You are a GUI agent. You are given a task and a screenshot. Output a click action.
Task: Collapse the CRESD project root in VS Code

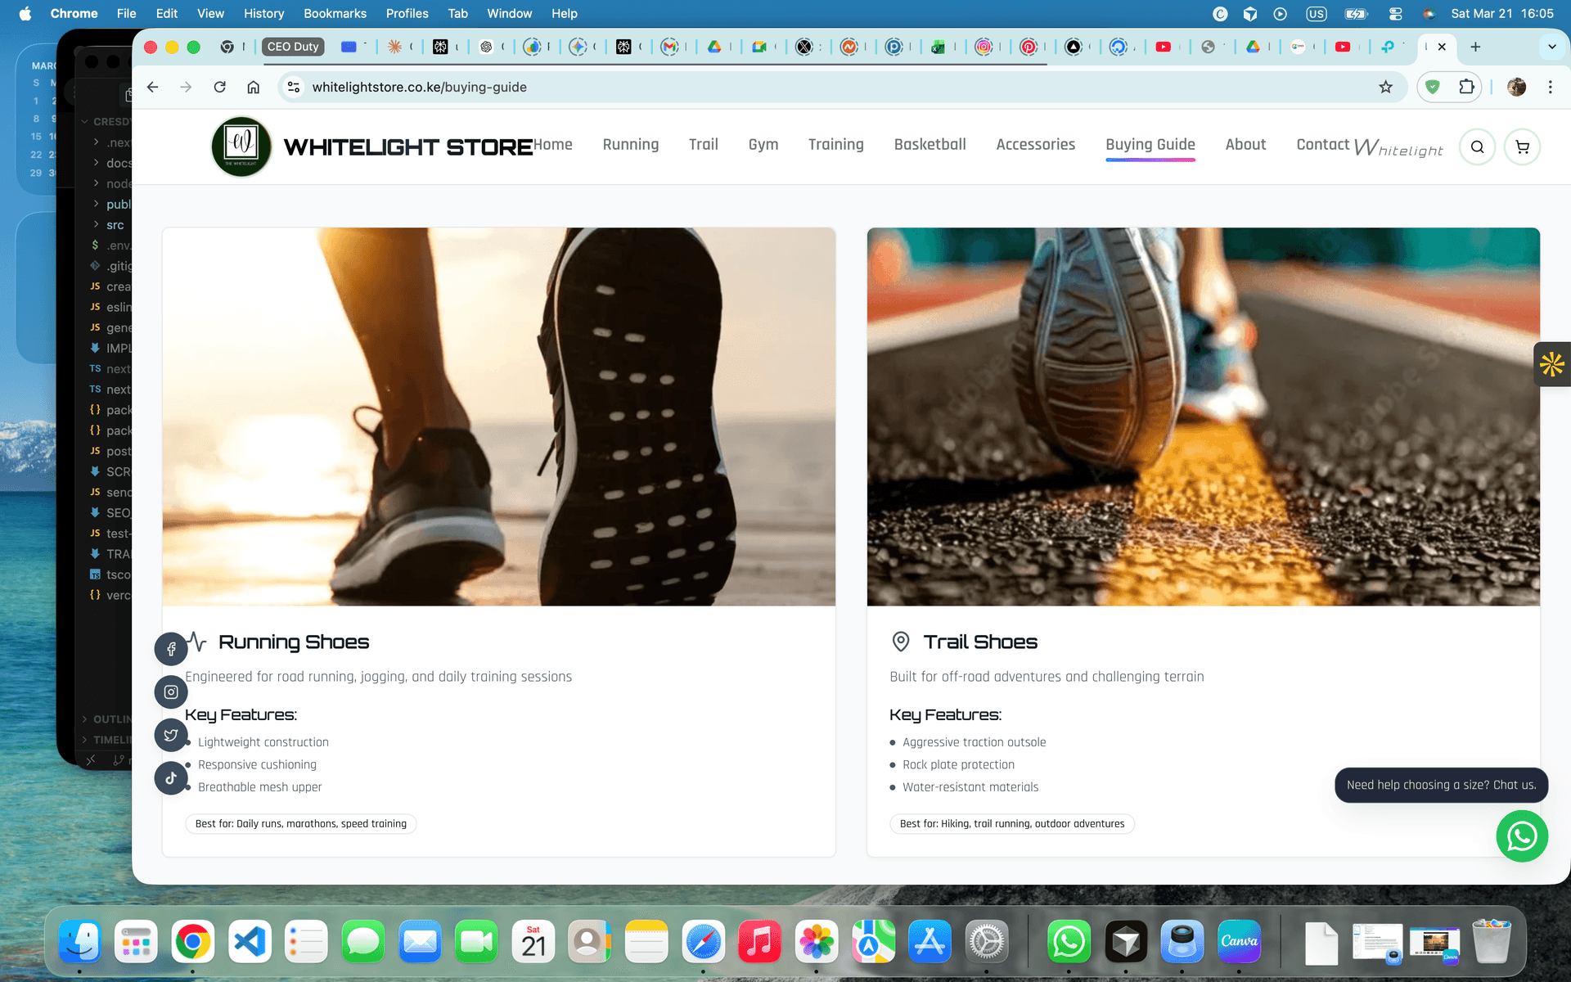(106, 121)
